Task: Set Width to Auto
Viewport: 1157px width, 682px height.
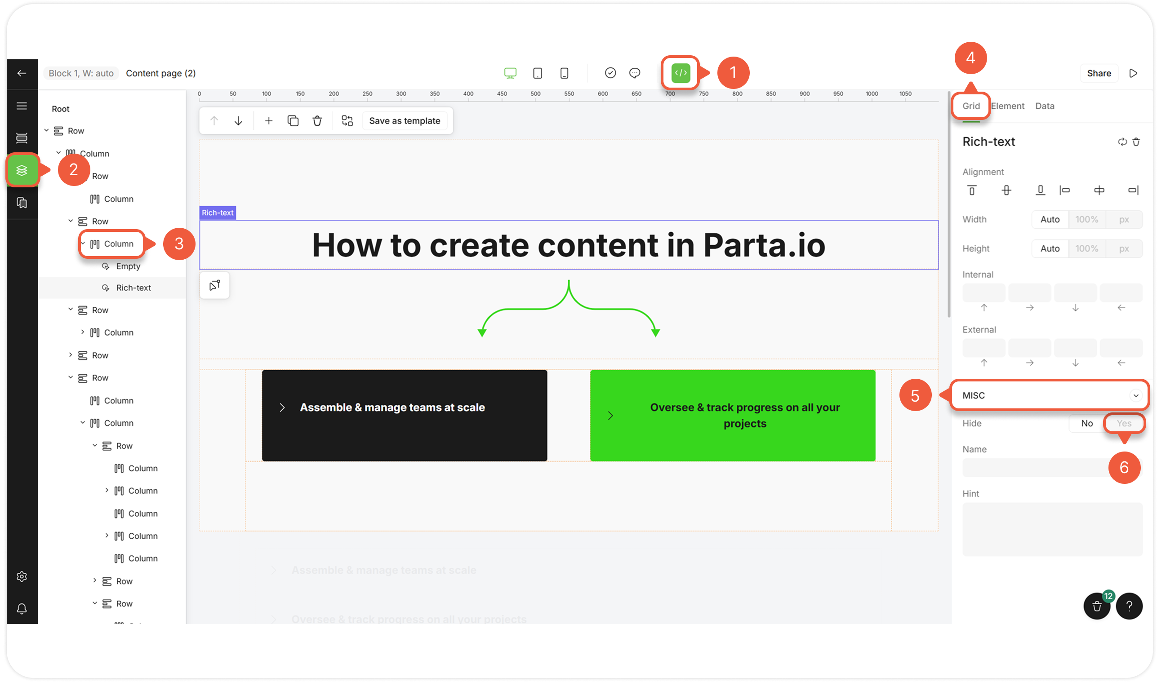Action: click(1050, 220)
